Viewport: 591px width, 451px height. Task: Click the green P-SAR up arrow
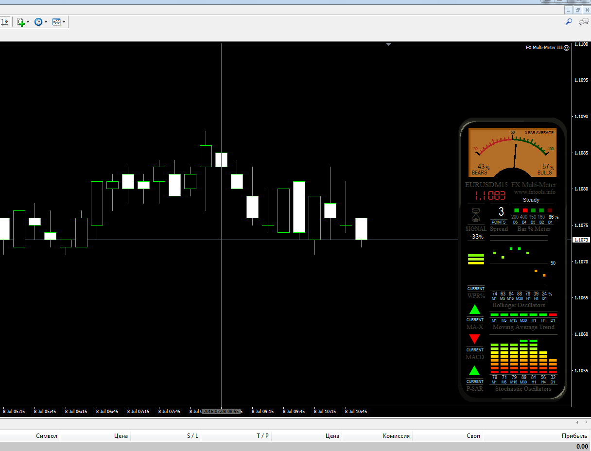(x=475, y=371)
